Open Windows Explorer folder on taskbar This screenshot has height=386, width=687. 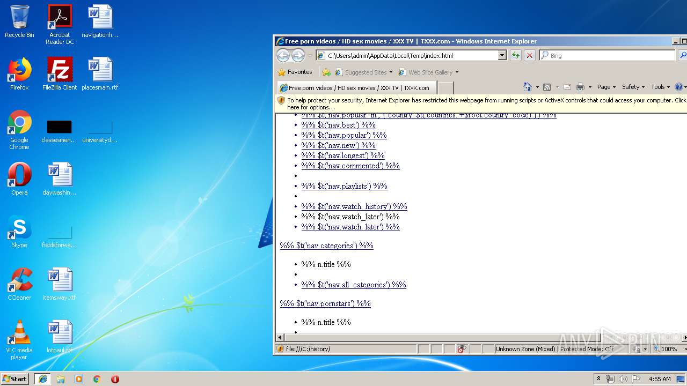[61, 378]
